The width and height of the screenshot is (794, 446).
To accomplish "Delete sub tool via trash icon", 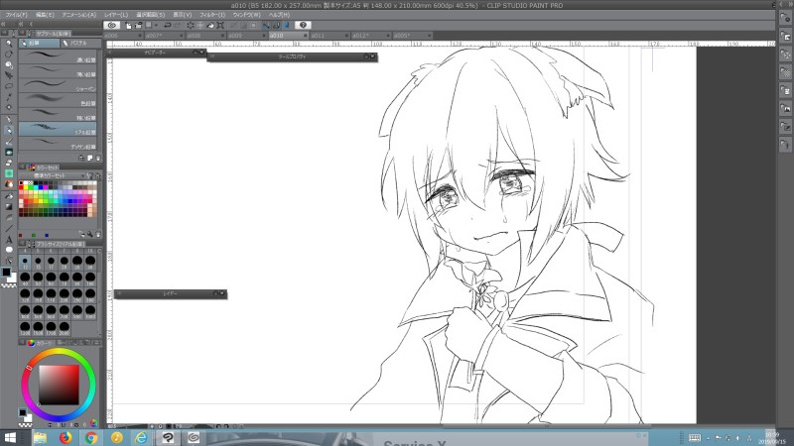I will pos(97,158).
